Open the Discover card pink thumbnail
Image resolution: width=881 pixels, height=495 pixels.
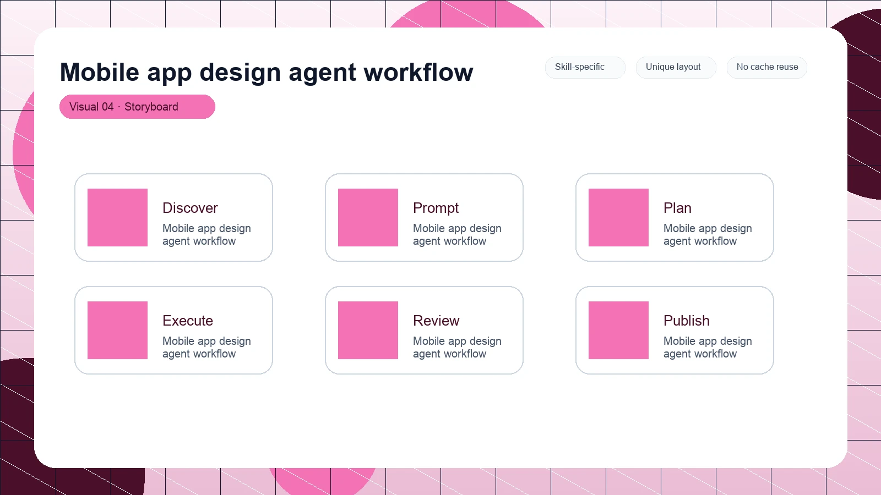click(x=117, y=217)
